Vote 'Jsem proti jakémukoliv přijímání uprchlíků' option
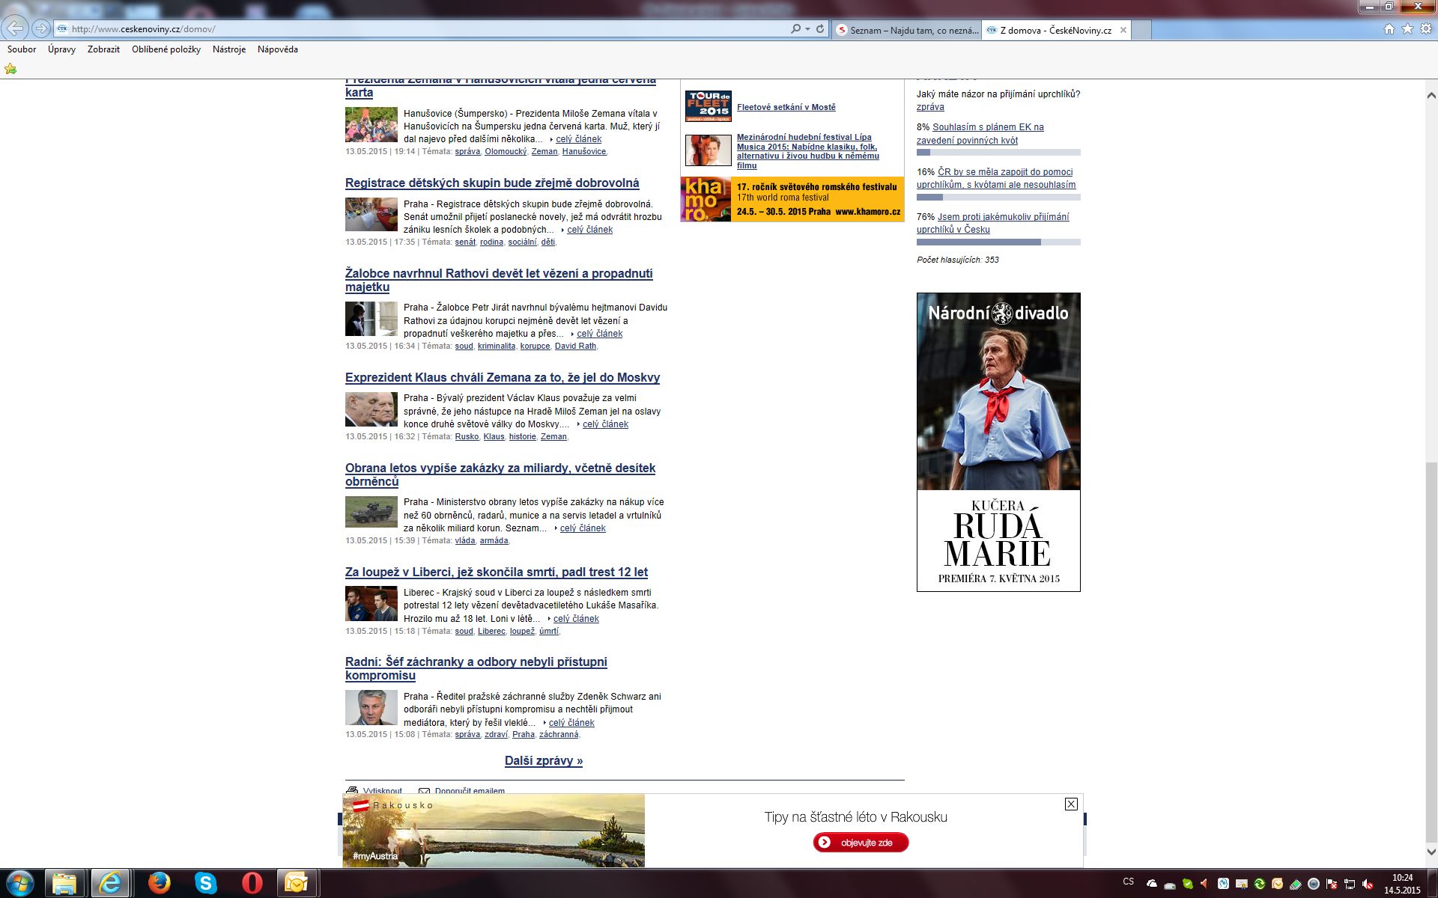This screenshot has height=898, width=1438. pyautogui.click(x=993, y=223)
